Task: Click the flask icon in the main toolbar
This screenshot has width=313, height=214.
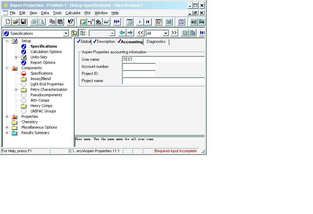Action: point(181,22)
